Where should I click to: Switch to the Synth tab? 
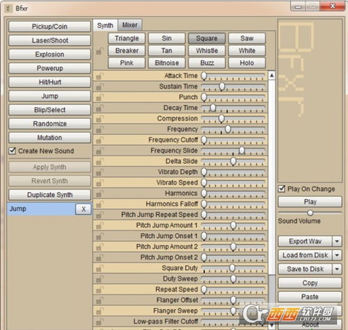point(105,25)
